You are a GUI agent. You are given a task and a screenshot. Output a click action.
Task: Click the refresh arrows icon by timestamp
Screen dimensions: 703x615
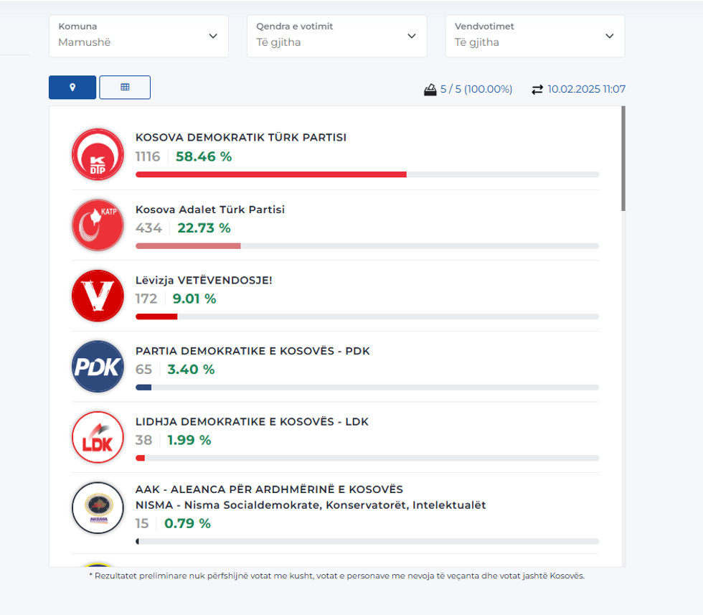click(x=537, y=90)
